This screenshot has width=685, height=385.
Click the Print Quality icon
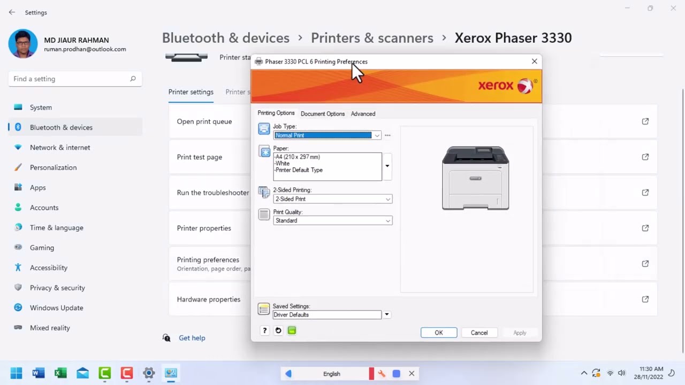tap(264, 214)
